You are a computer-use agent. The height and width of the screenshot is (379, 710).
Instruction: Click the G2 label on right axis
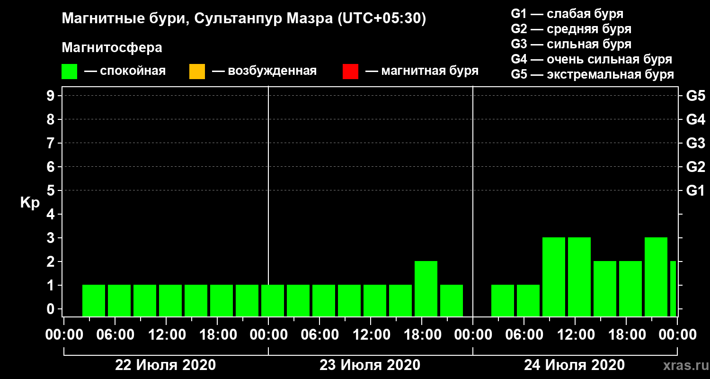695,167
